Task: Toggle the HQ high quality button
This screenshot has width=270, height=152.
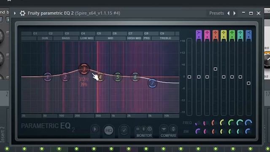Action: click(109, 130)
